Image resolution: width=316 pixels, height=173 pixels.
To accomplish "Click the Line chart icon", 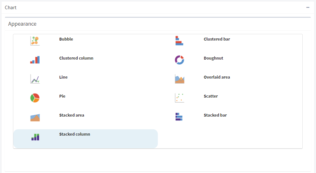I will pyautogui.click(x=35, y=79).
